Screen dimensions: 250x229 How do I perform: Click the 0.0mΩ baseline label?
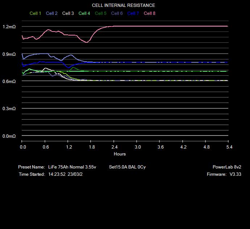pos(9,136)
